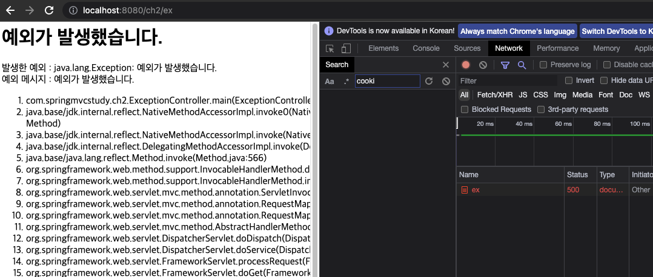This screenshot has width=653, height=277.
Task: Refresh the search results
Action: click(x=429, y=81)
